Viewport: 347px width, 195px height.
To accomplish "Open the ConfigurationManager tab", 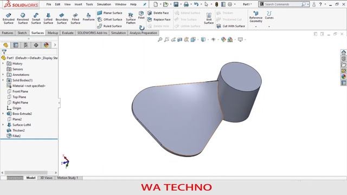I will (26, 45).
